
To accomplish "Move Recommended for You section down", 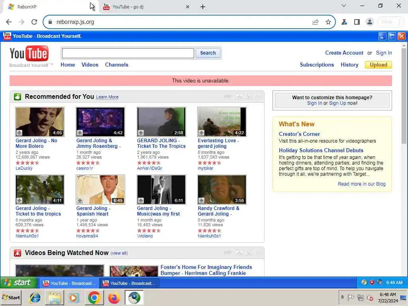I will coord(249,96).
